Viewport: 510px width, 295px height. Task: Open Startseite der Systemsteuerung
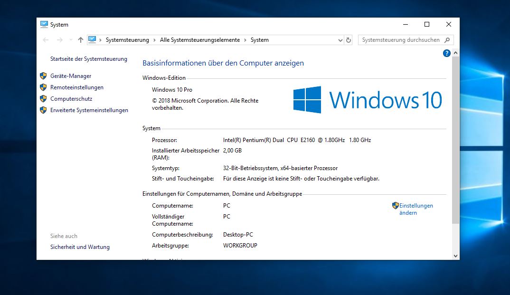pyautogui.click(x=88, y=59)
